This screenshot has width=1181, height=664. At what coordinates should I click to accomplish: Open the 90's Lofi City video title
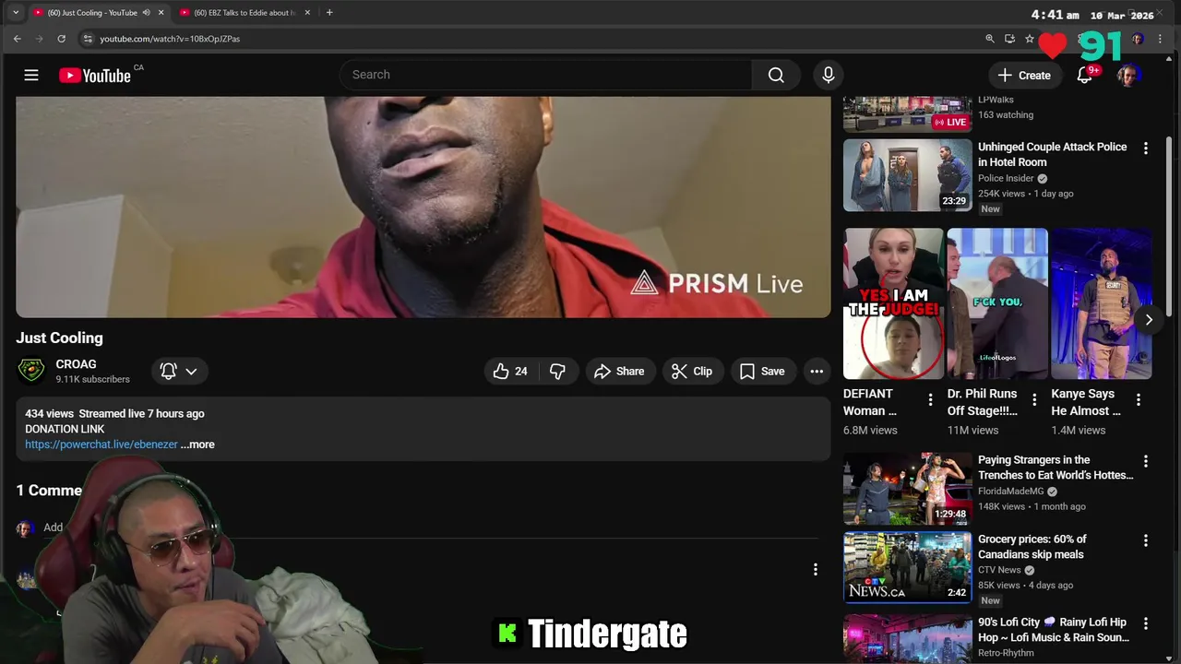[1054, 630]
